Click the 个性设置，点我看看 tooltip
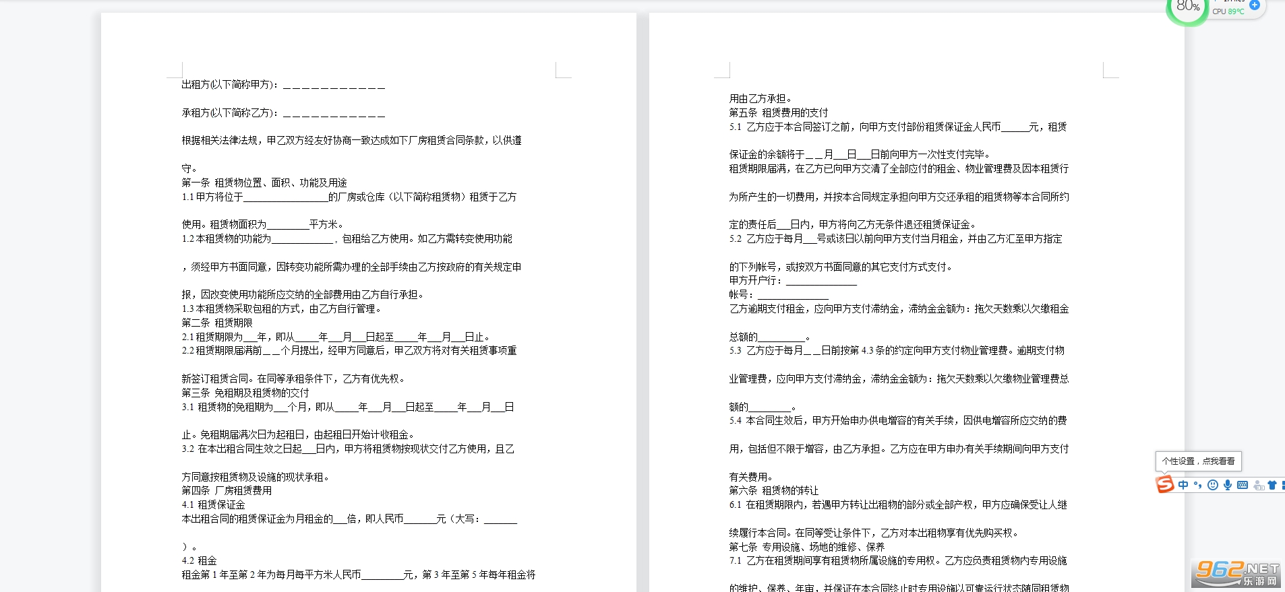This screenshot has height=592, width=1285. pos(1198,461)
